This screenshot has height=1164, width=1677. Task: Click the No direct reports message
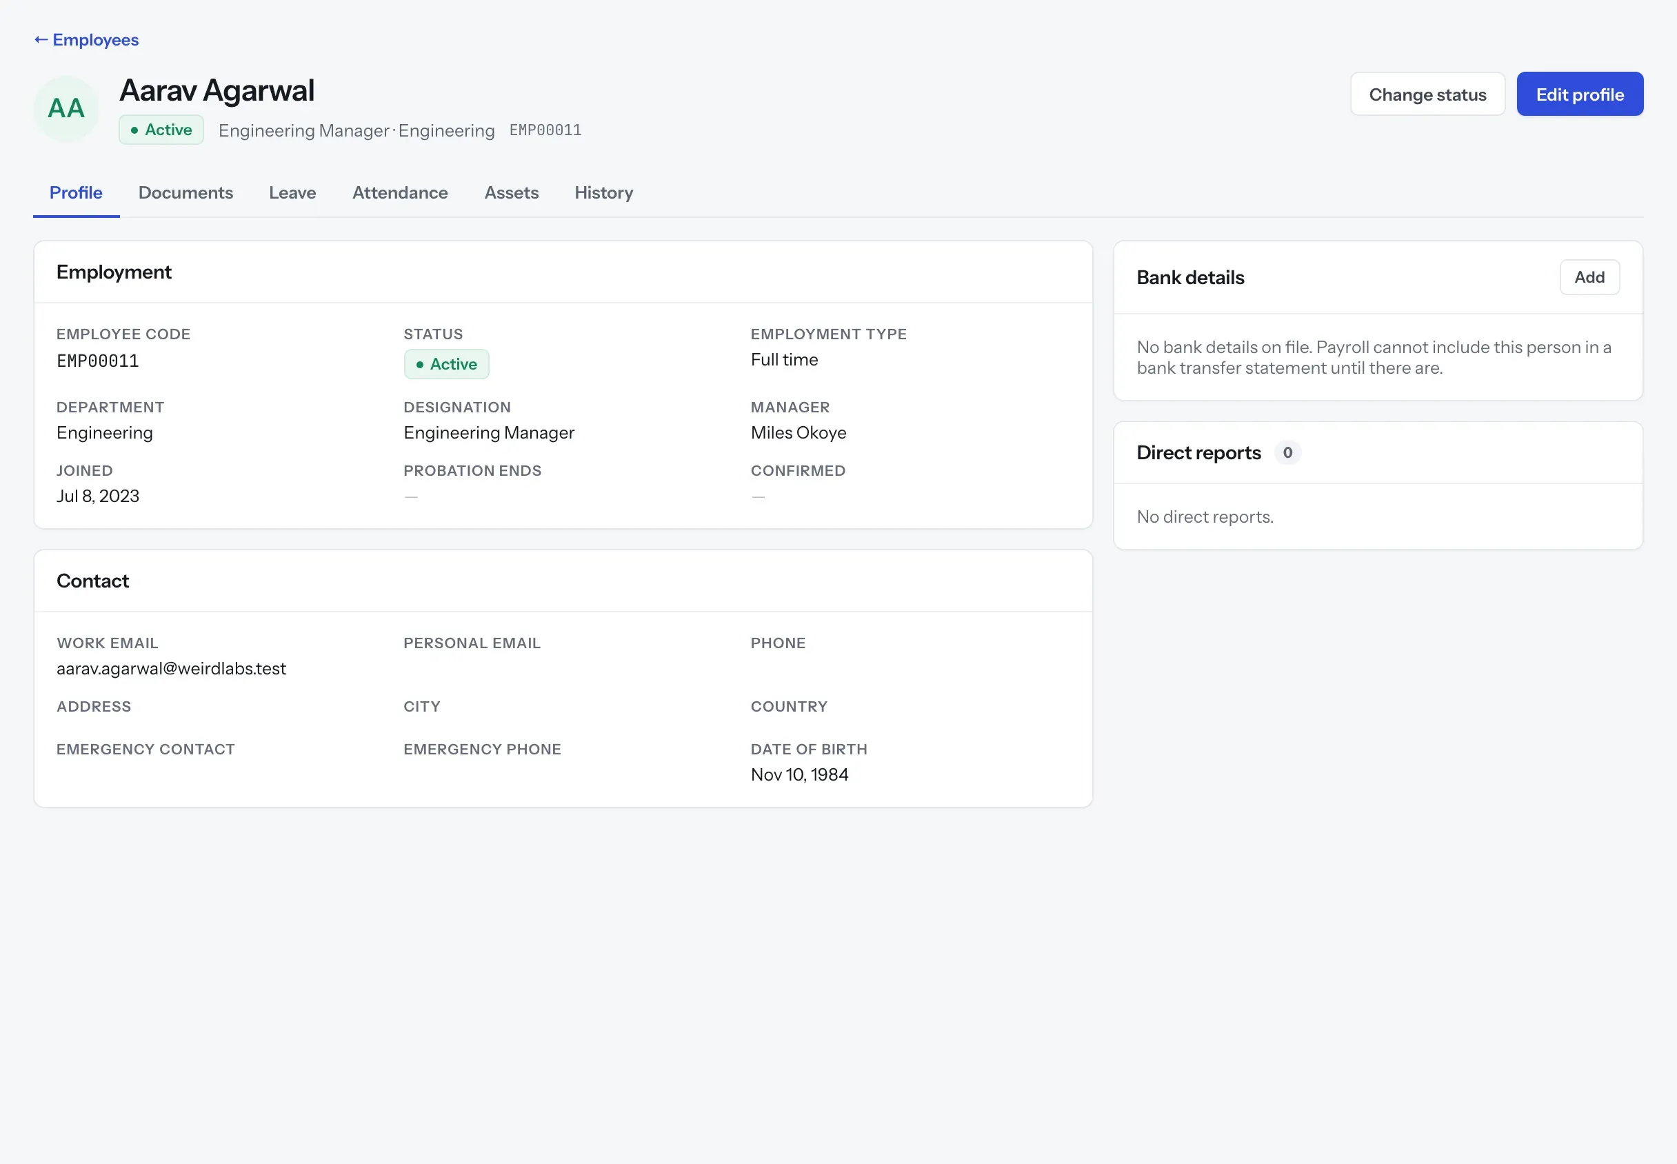(x=1205, y=516)
